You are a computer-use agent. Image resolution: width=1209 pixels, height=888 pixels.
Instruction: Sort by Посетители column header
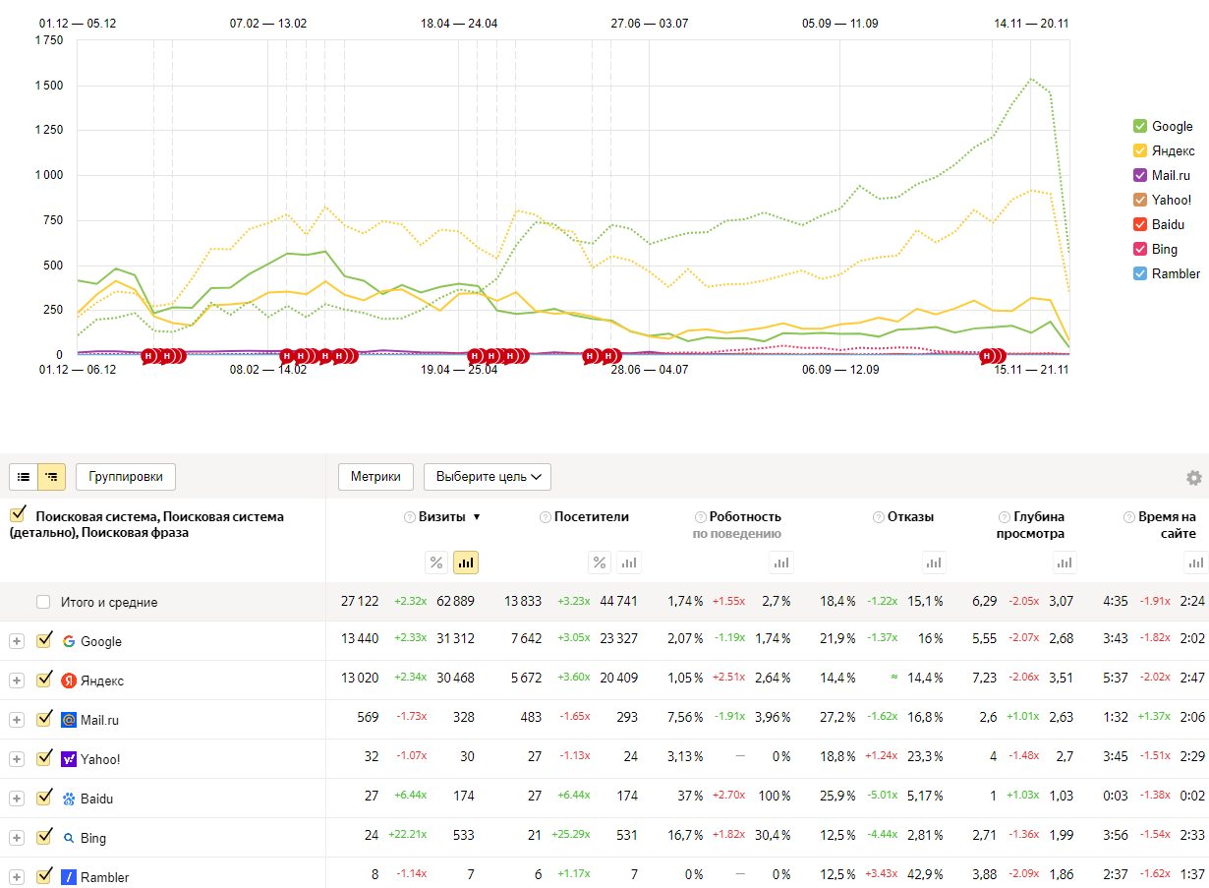click(x=591, y=516)
